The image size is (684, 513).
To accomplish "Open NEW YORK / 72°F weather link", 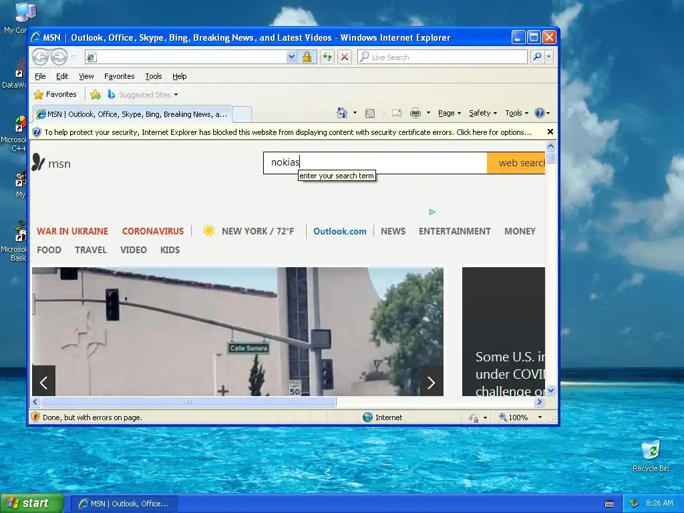I will point(257,231).
